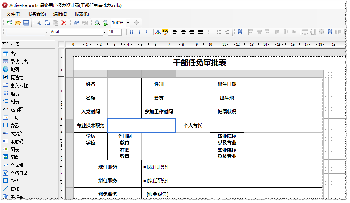Click the align tops layout icon
350x203 pixels.
[x=278, y=32]
